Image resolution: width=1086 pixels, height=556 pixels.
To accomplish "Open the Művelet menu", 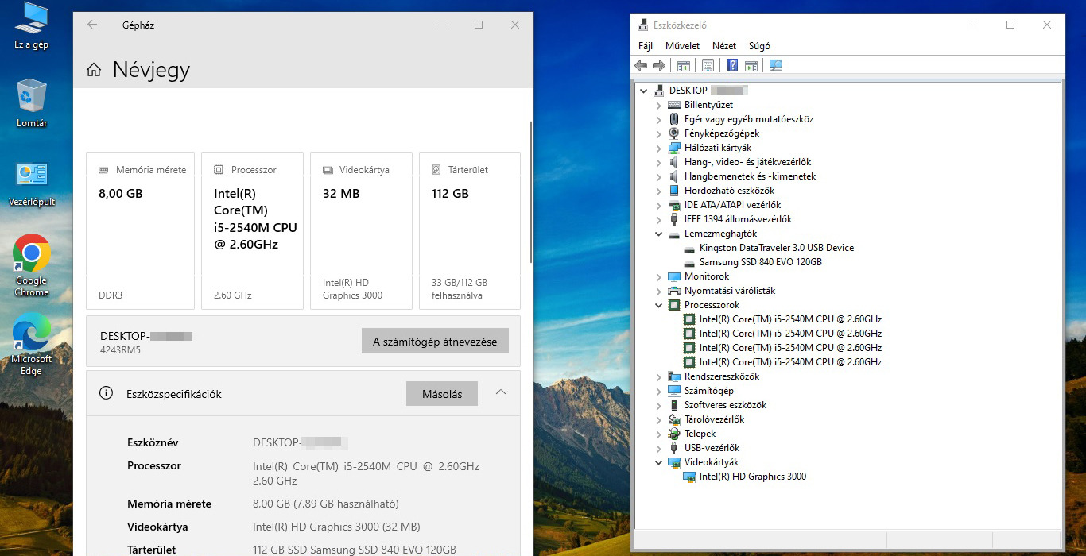I will click(x=683, y=46).
